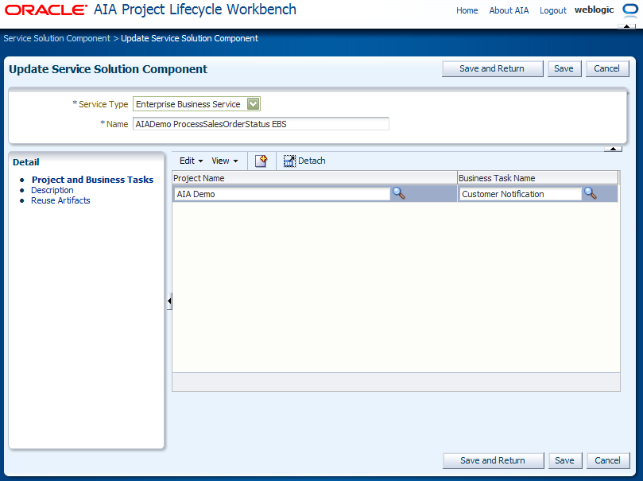643x481 pixels.
Task: Collapse the Detail side panel
Action: point(169,301)
